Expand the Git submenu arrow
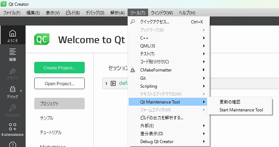 pyautogui.click(x=204, y=78)
